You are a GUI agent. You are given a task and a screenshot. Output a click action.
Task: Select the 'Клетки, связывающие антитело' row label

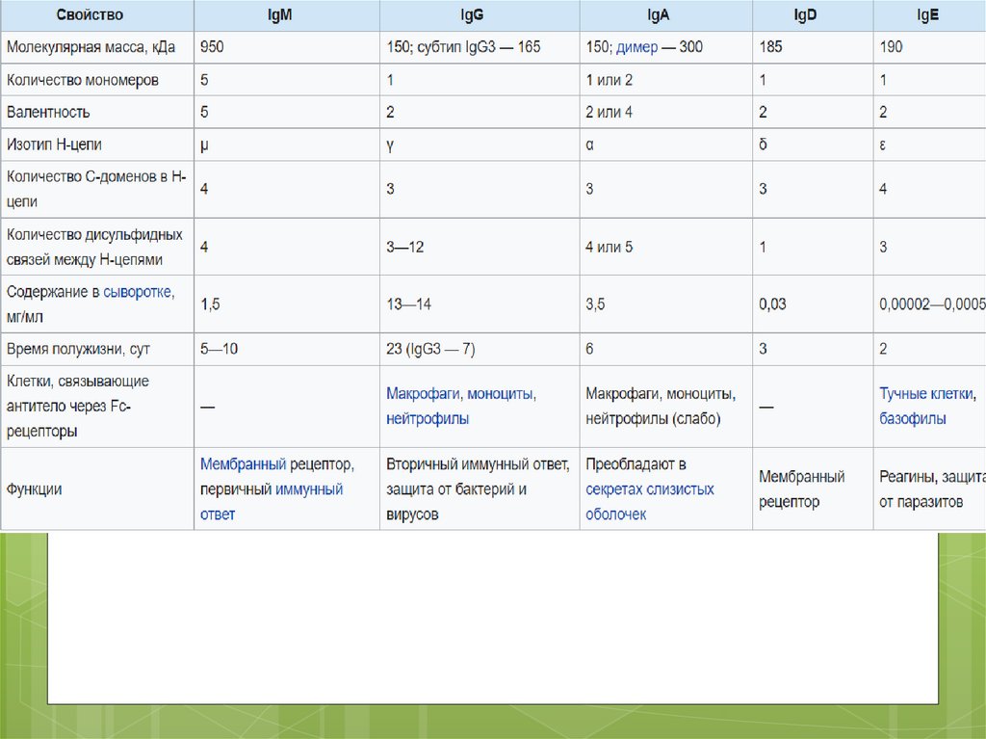[x=78, y=407]
